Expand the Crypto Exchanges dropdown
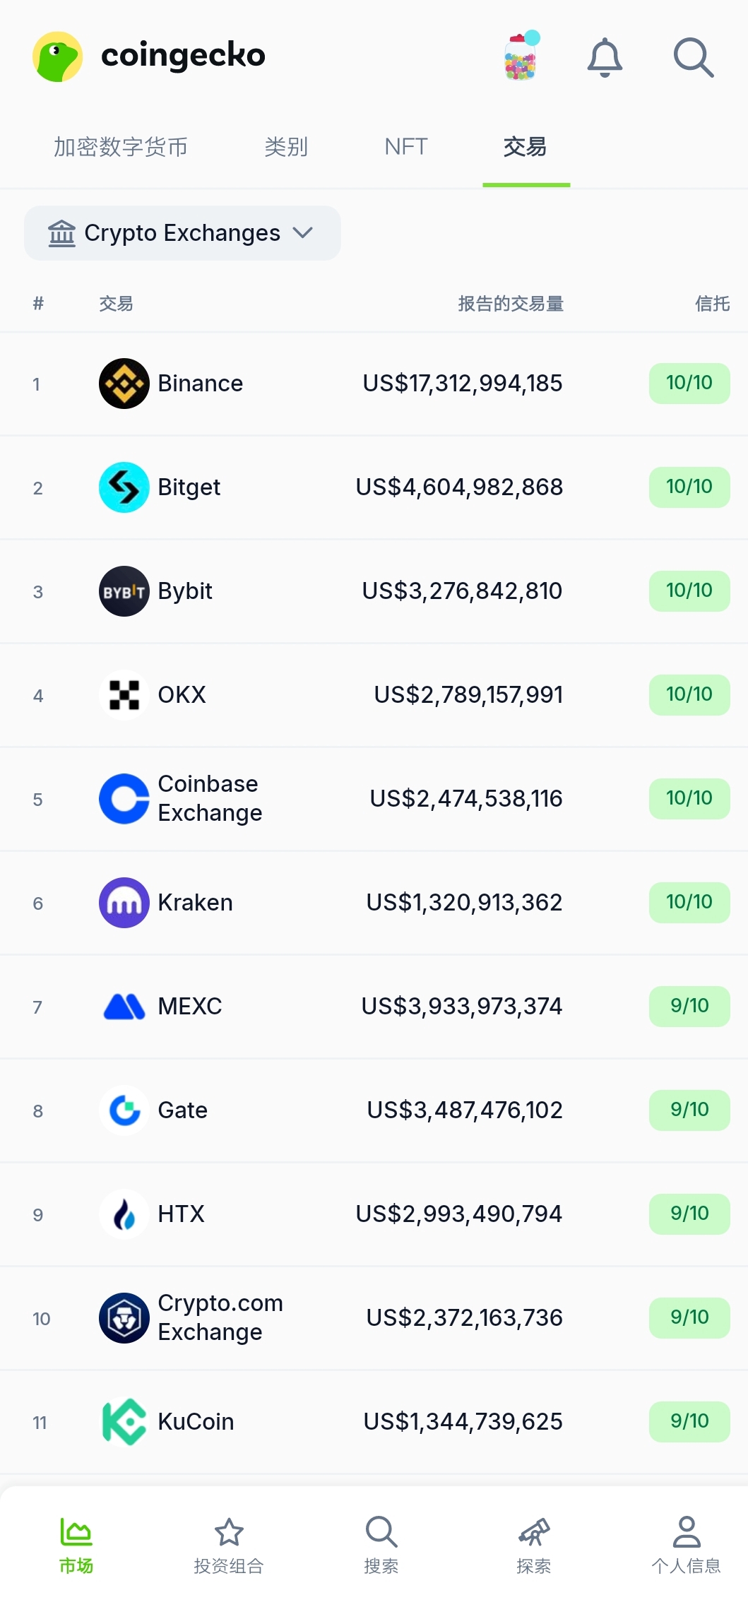This screenshot has height=1607, width=748. pyautogui.click(x=182, y=233)
